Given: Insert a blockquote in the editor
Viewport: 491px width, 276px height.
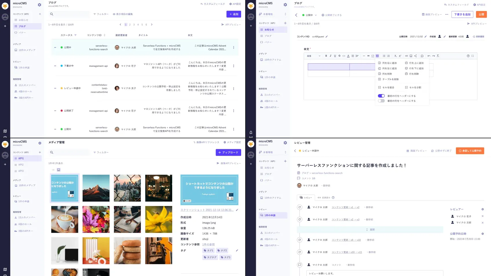Looking at the screenshot, I should pyautogui.click(x=368, y=56).
